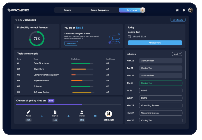Image resolution: width=202 pixels, height=140 pixels.
Task: Click the Express document icon
Action: tap(55, 112)
